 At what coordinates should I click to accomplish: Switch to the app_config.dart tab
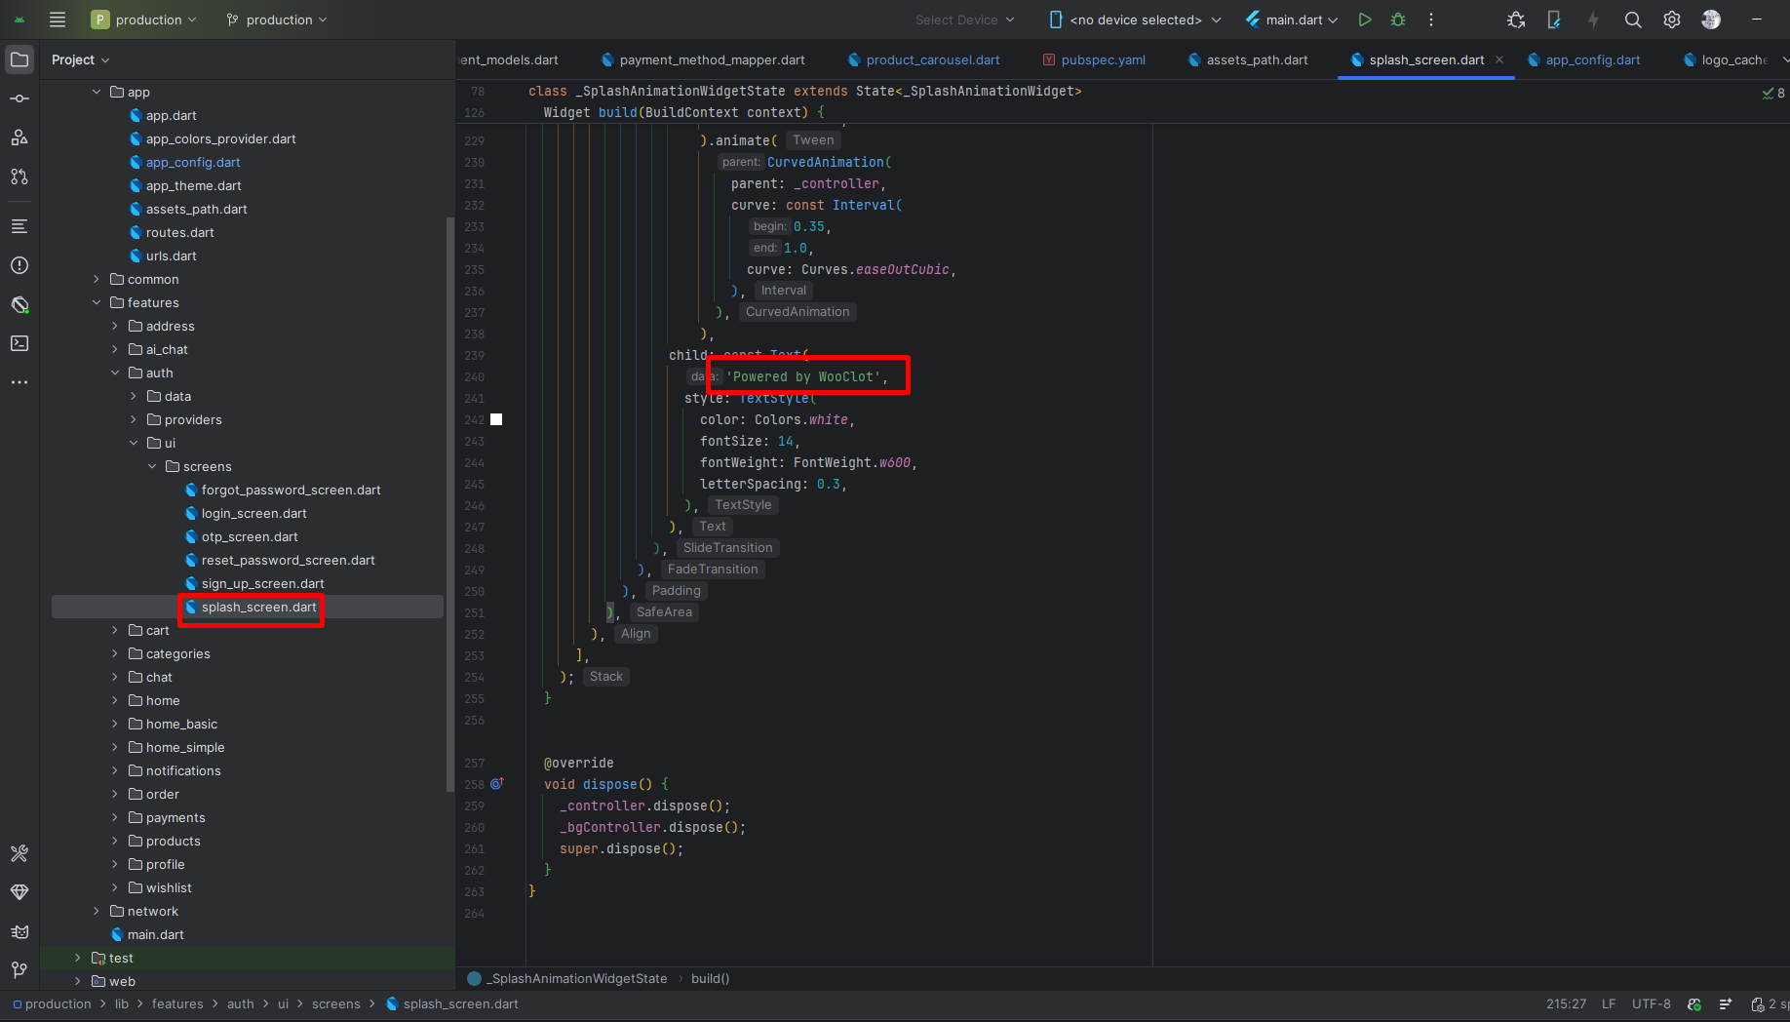pyautogui.click(x=1592, y=60)
